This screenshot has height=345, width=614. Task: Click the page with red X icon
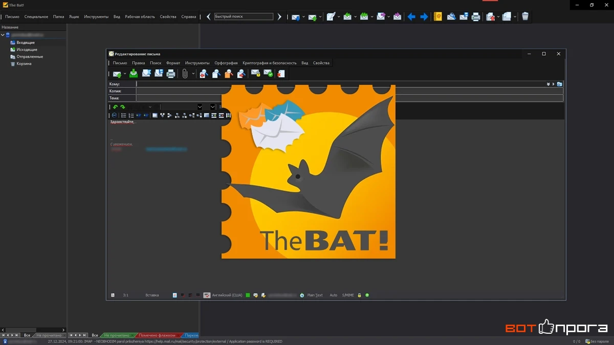(280, 74)
